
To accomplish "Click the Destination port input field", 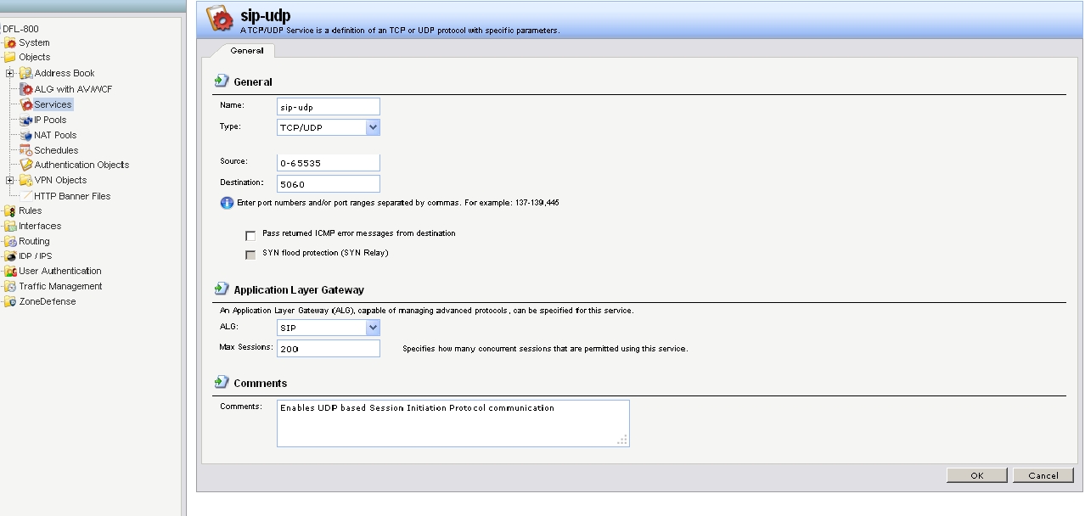I will (x=328, y=184).
